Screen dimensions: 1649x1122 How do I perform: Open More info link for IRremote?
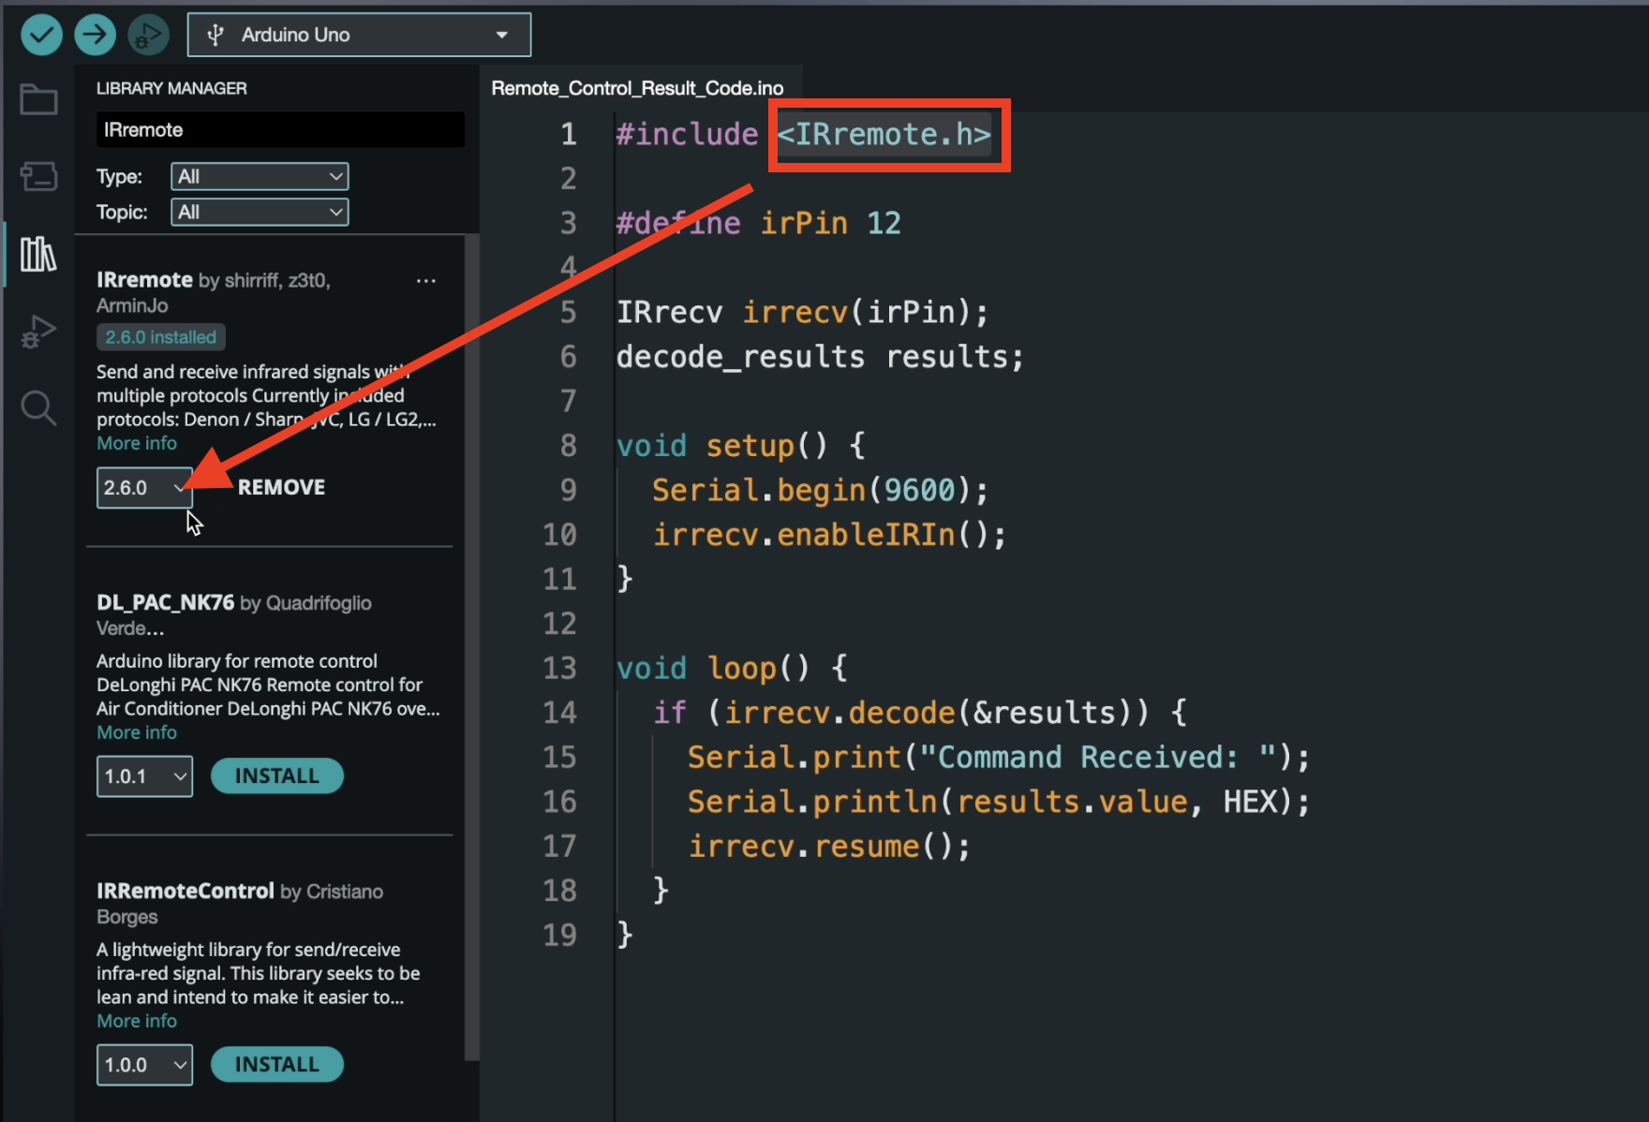coord(137,443)
